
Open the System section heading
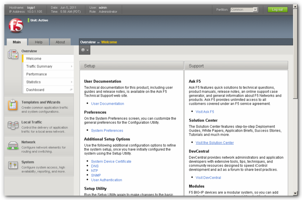point(28,162)
